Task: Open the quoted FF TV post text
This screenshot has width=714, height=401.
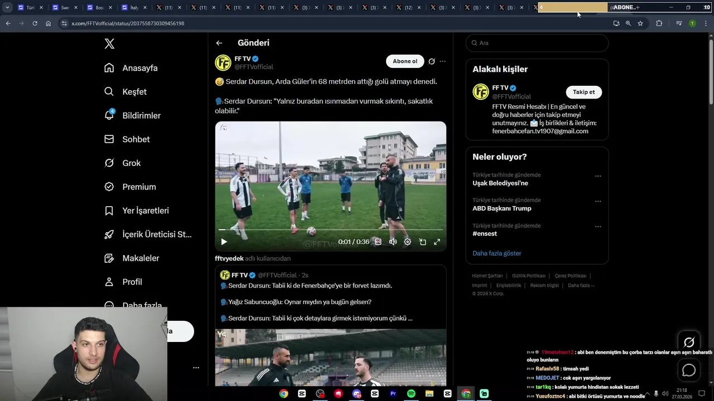Action: pyautogui.click(x=316, y=302)
